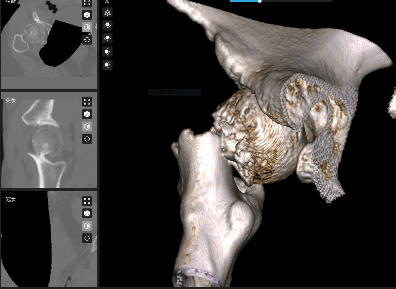Toggle the contrast icon in 冠状 panel
The height and width of the screenshot is (289, 396).
click(x=87, y=226)
